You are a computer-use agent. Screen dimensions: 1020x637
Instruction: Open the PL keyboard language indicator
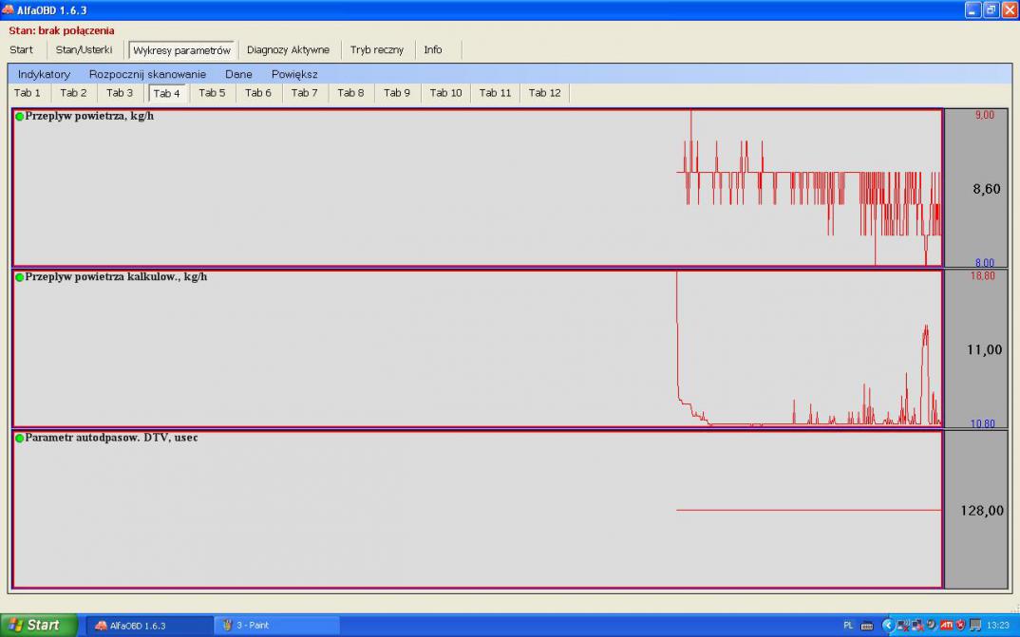[x=847, y=625]
